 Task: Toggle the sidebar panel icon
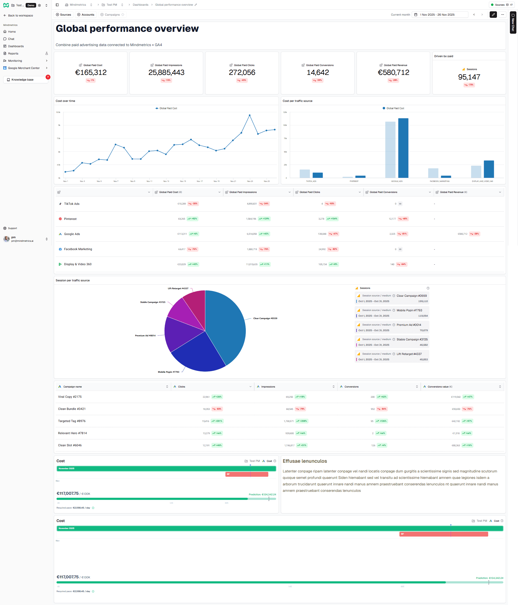click(57, 5)
